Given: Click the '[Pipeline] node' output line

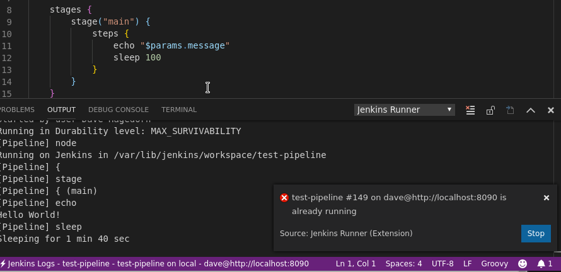Looking at the screenshot, I should [x=38, y=144].
